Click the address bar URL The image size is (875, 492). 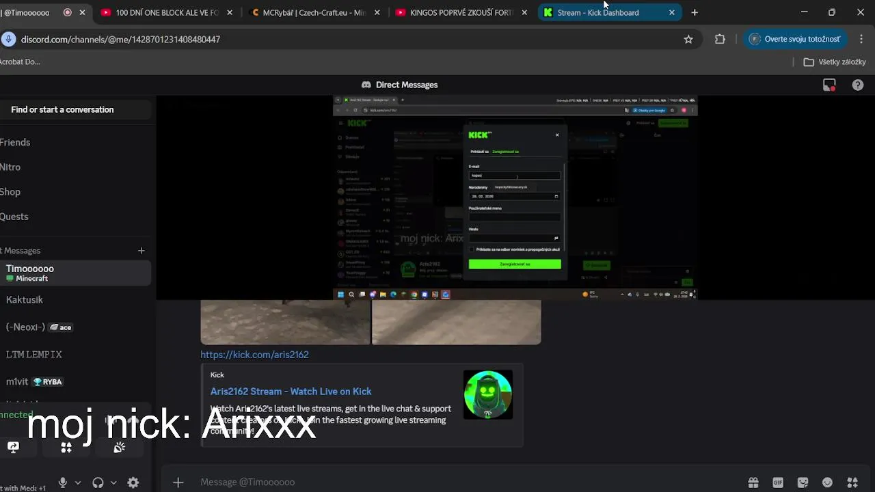(x=120, y=40)
